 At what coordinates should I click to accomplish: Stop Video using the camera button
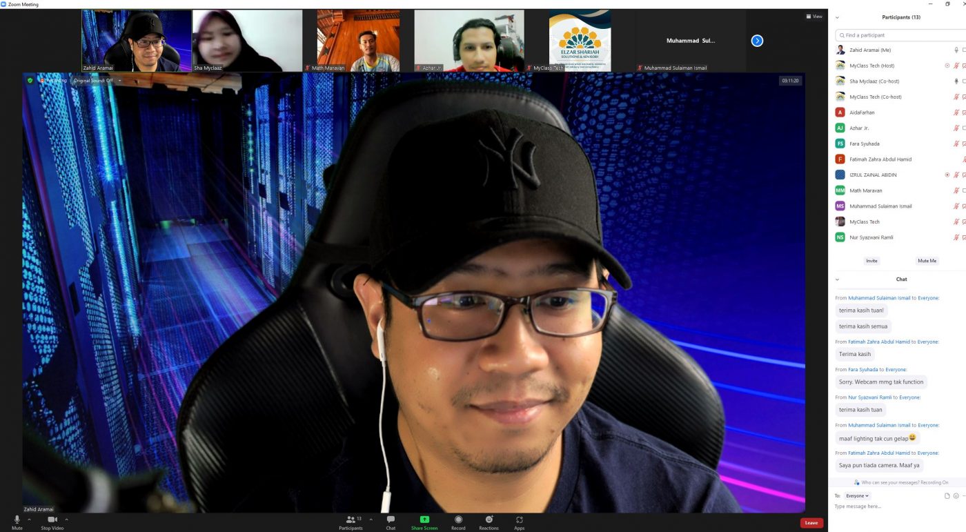point(52,520)
